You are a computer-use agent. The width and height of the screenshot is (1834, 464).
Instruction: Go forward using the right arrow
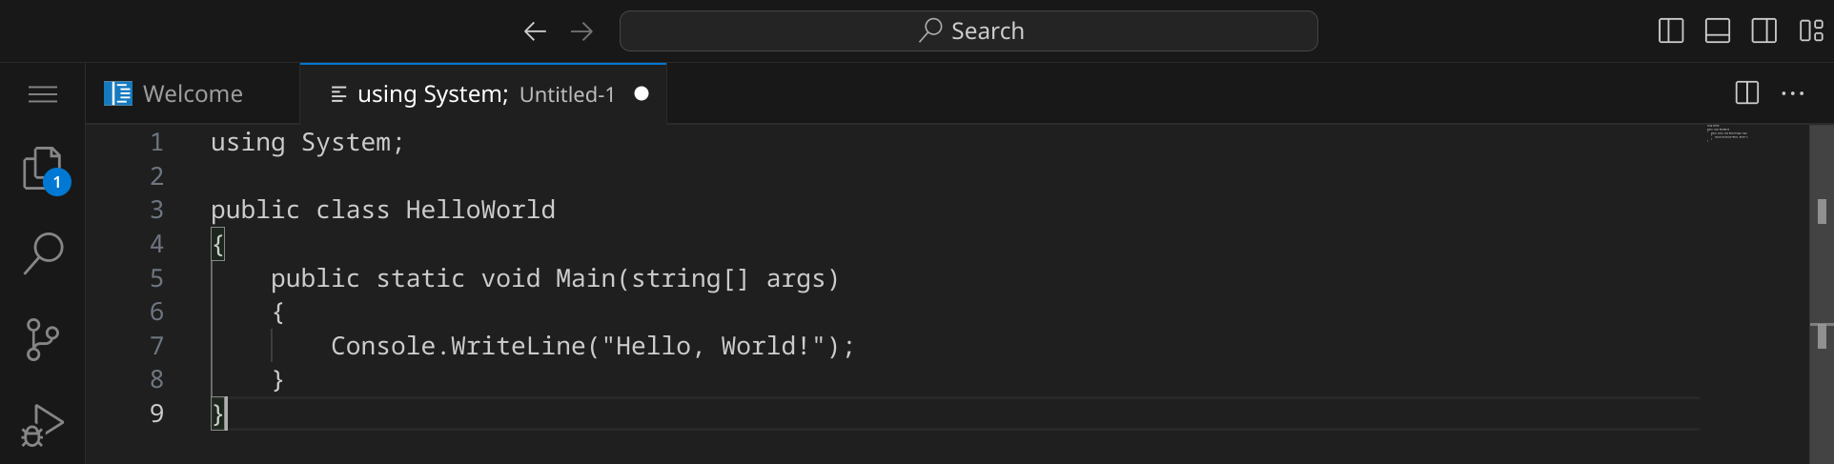(x=581, y=31)
